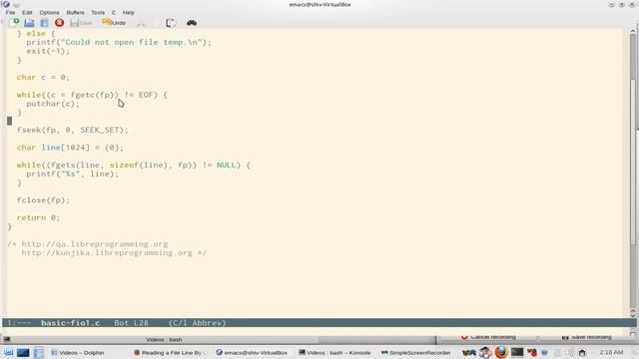Click the 'Videos : bash' Konsole tab

click(x=164, y=339)
